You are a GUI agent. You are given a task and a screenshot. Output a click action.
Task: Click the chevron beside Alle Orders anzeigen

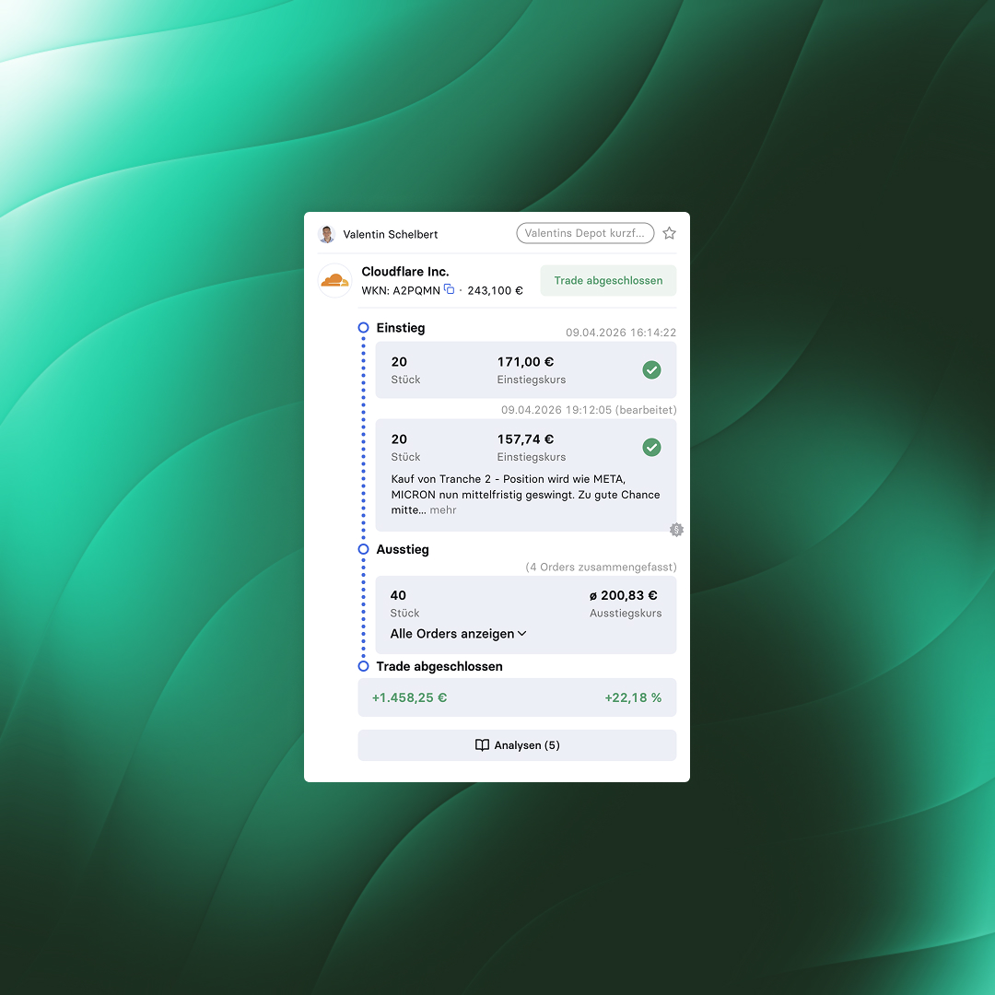pyautogui.click(x=522, y=634)
